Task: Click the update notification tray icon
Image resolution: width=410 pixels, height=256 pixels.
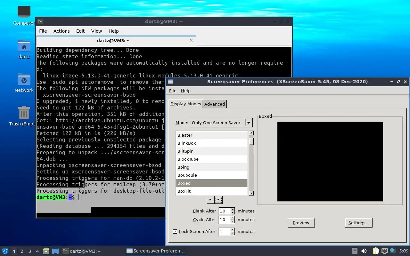Action: 393,251
